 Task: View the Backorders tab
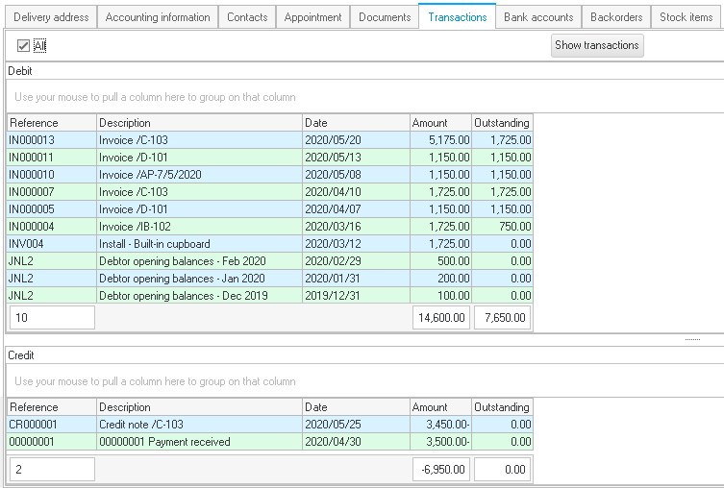point(615,17)
